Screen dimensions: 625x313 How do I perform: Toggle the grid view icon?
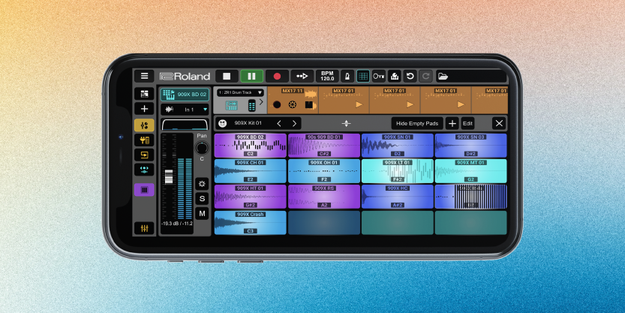coord(362,76)
